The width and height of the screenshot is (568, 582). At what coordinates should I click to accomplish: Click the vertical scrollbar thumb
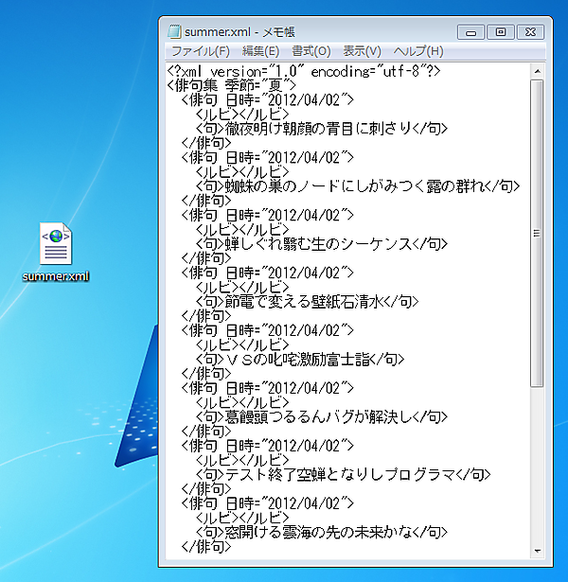[537, 232]
